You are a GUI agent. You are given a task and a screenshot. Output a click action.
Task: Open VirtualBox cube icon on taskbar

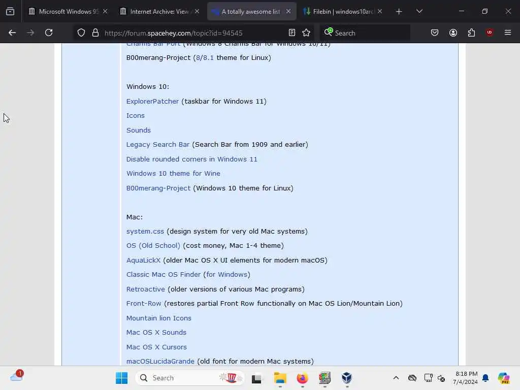pos(346,378)
